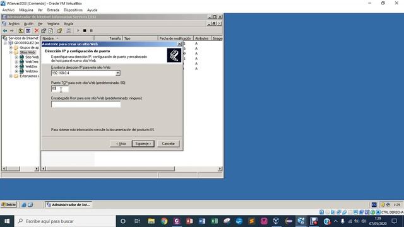Viewport: 404px width, 227px height.
Task: Close the web site creation wizard
Action: tap(179, 44)
